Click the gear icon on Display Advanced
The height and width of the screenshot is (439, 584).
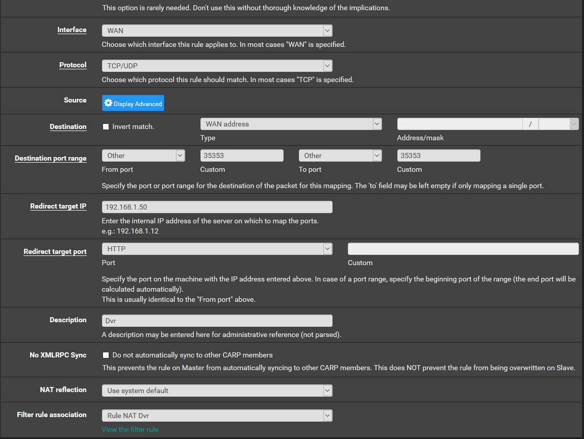pyautogui.click(x=108, y=103)
